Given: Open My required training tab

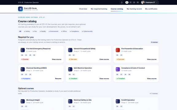Looking at the screenshot, I should (x=99, y=9).
